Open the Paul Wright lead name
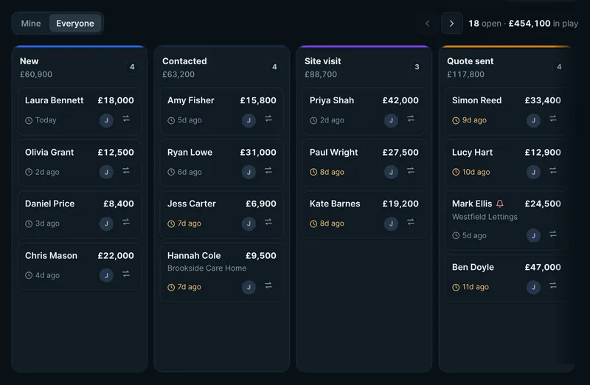590x385 pixels. point(334,153)
